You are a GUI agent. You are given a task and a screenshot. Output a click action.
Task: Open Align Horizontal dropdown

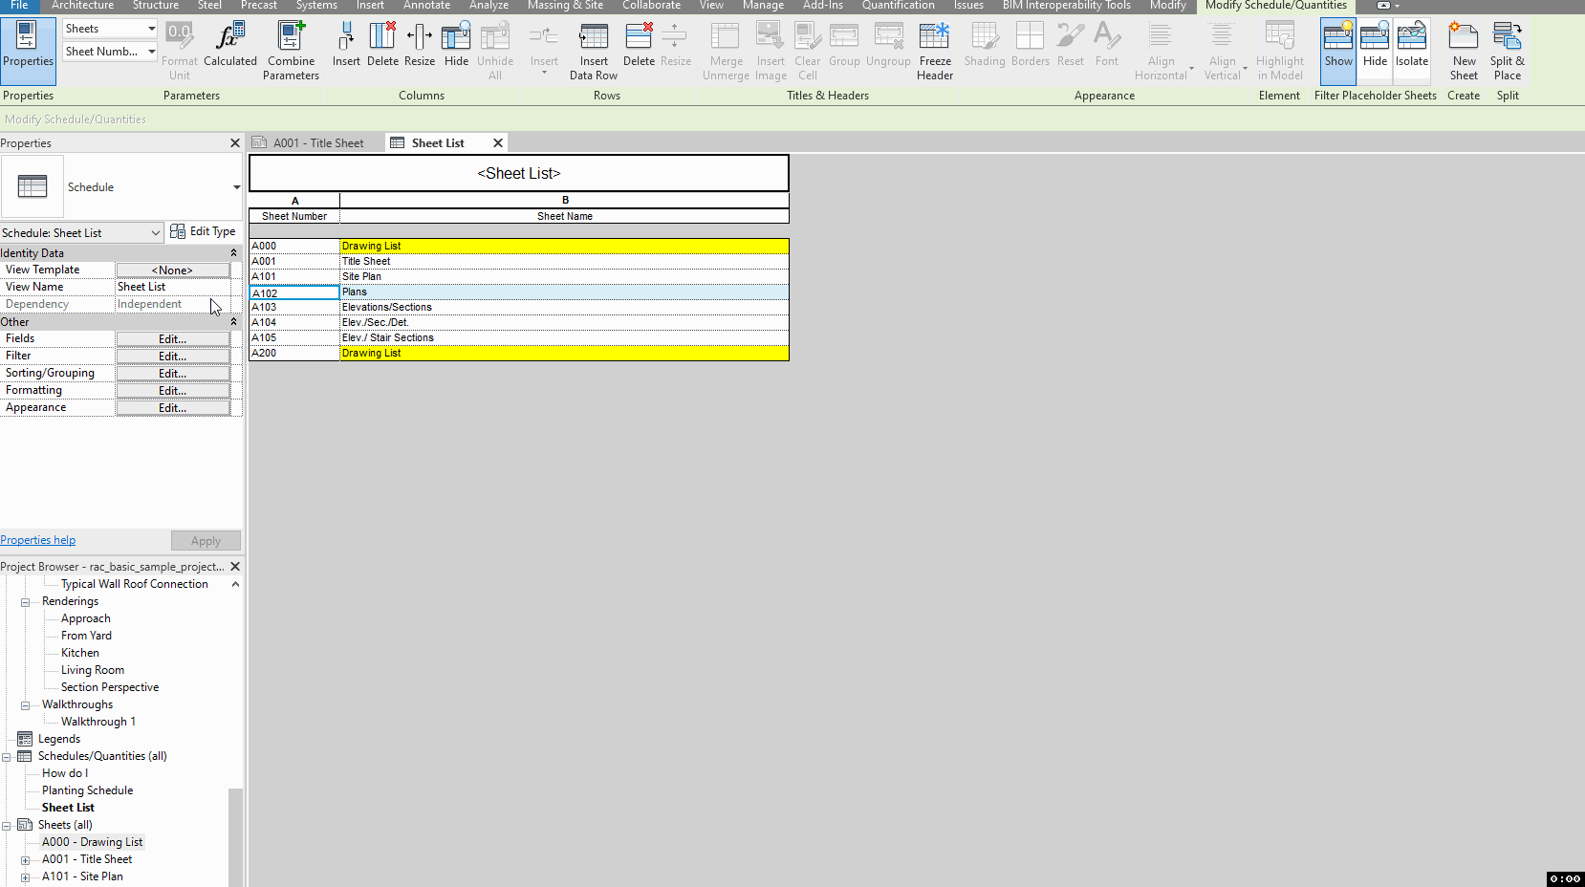pyautogui.click(x=1163, y=52)
